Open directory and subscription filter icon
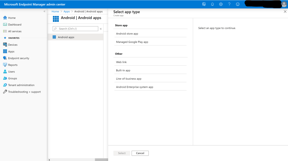 point(204,4)
